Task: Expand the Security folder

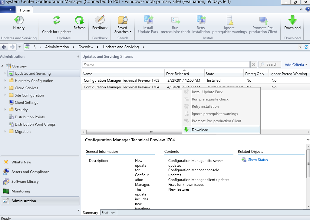Action: point(5,110)
